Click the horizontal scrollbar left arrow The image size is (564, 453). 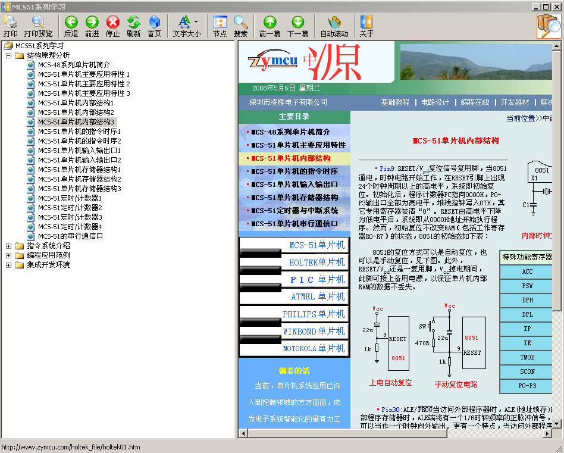click(x=243, y=433)
